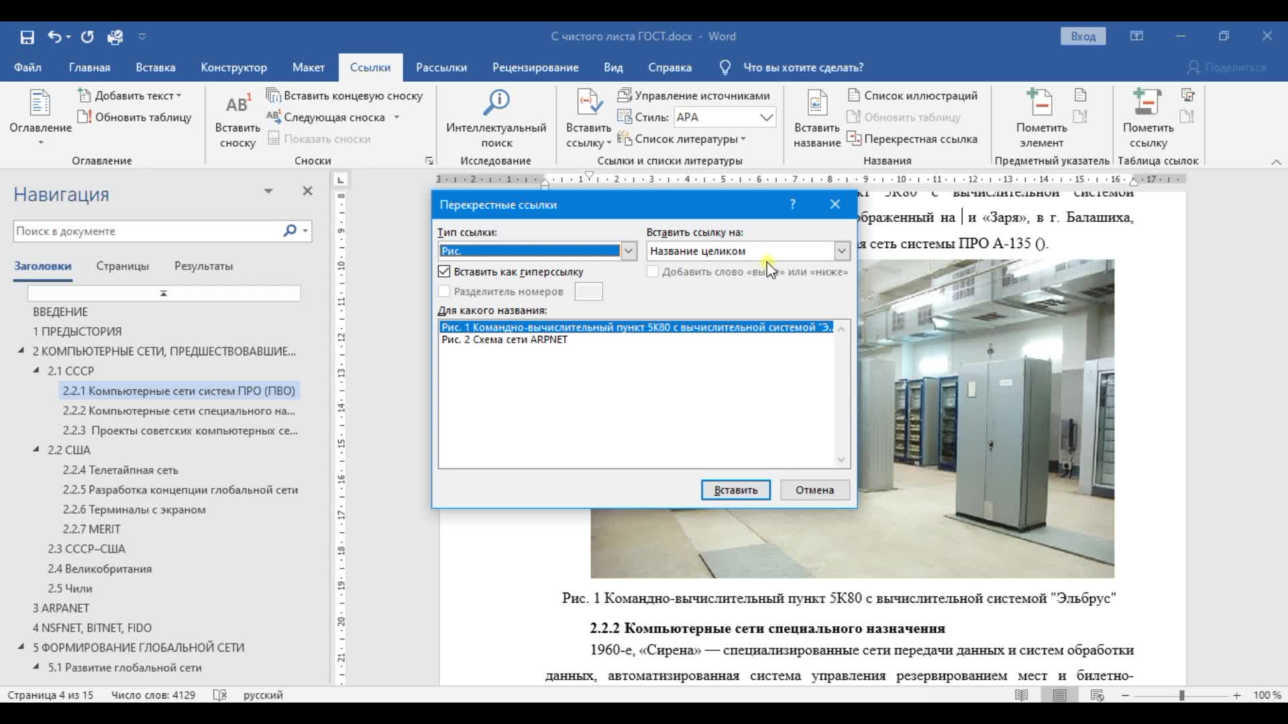1288x724 pixels.
Task: Click Mark Entry (Пометить элемент) icon
Action: click(x=1040, y=104)
